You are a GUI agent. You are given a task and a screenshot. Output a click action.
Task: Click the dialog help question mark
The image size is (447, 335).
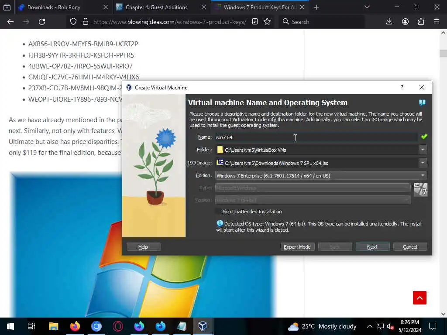click(x=402, y=87)
